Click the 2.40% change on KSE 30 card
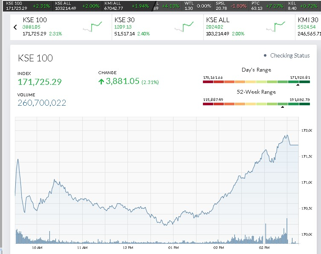Image resolution: width=321 pixels, height=254 pixels. (144, 34)
